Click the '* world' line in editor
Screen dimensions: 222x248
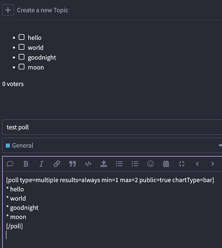pyautogui.click(x=16, y=198)
